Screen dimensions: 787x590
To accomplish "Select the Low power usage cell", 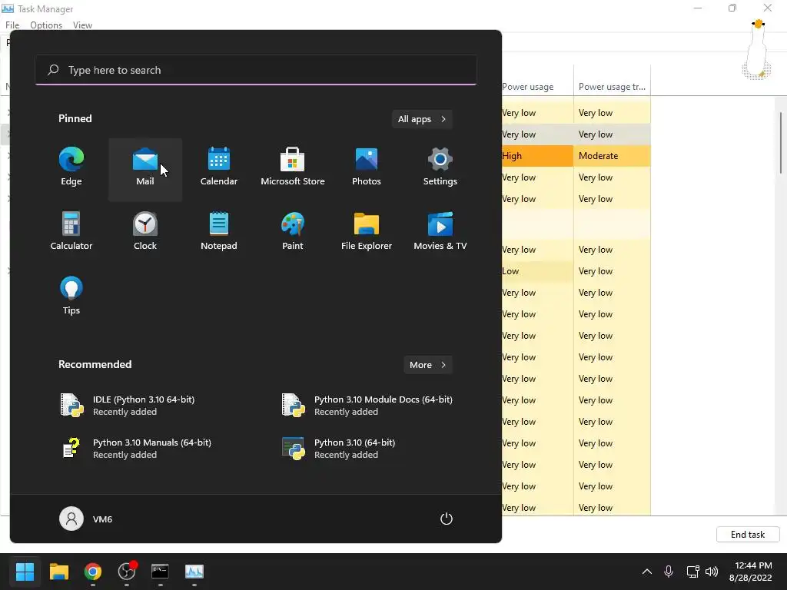I will (537, 271).
